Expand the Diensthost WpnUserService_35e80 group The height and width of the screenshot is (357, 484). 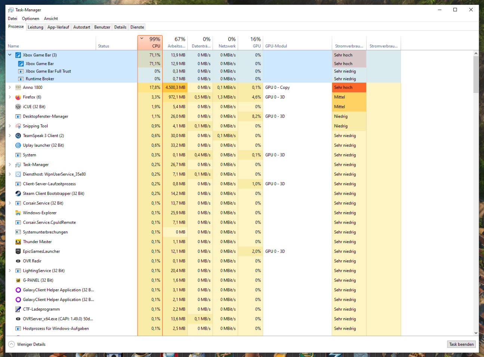pyautogui.click(x=10, y=174)
